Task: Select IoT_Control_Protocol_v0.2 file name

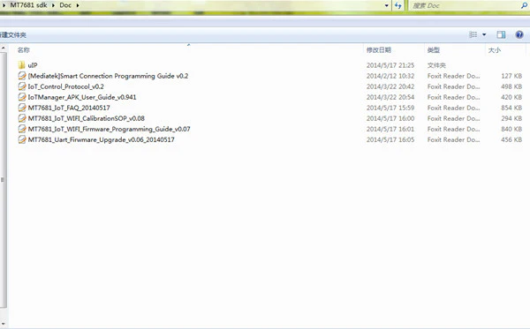Action: tap(66, 86)
